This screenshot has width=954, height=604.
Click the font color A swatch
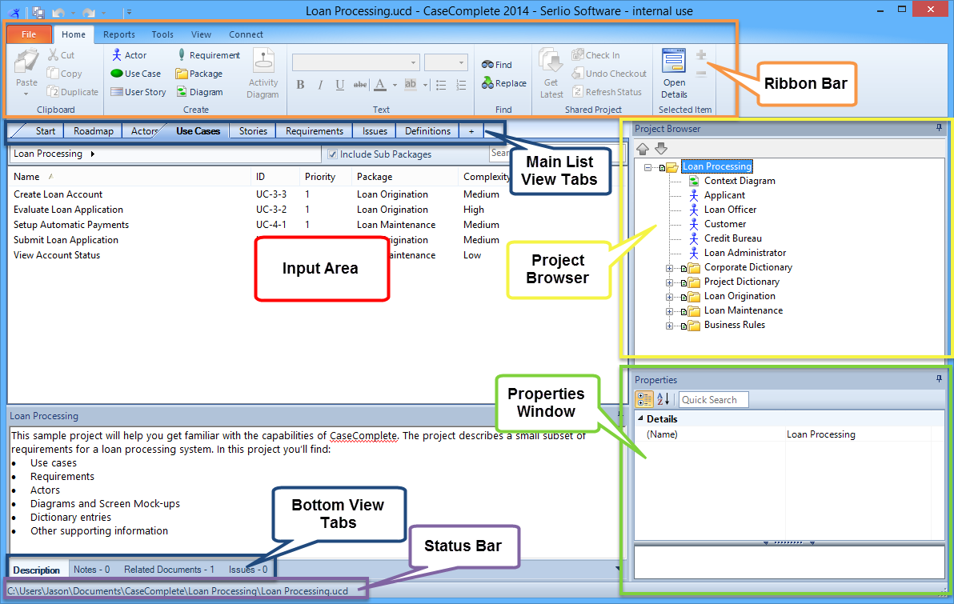click(x=380, y=85)
